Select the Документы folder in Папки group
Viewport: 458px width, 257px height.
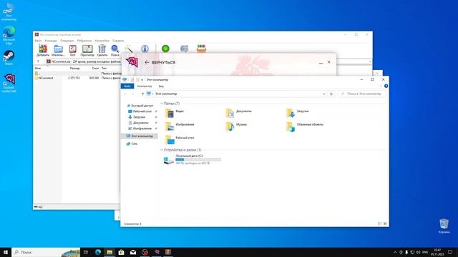point(238,113)
